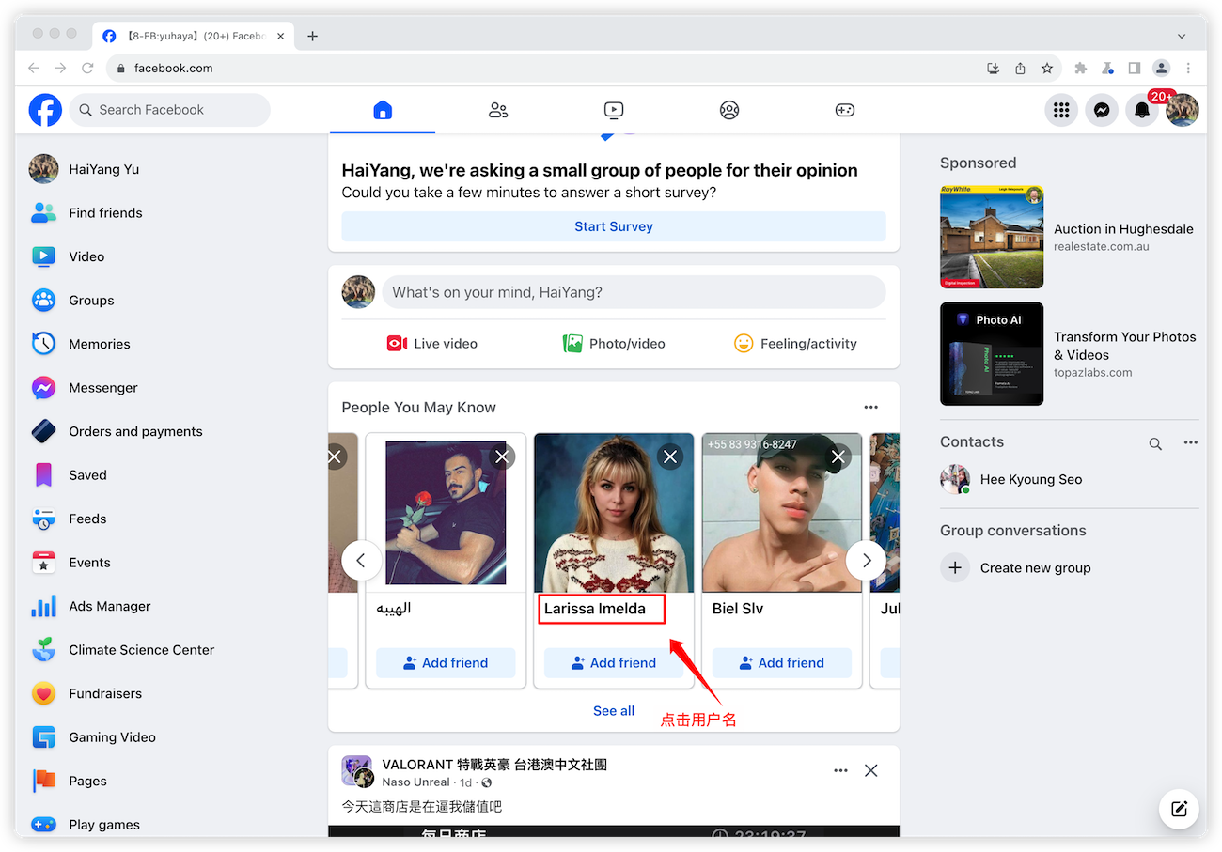Open Memories from the left sidebar
The height and width of the screenshot is (852, 1222).
coord(99,344)
